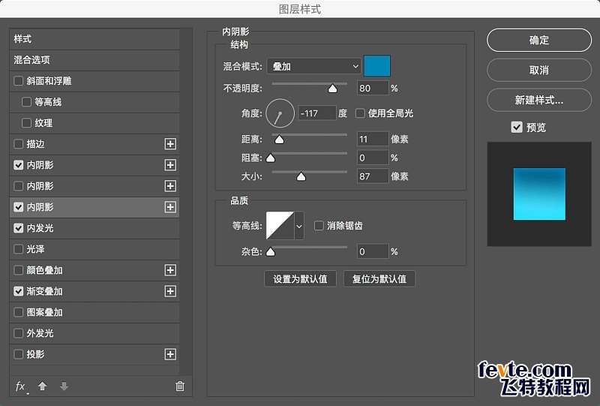The height and width of the screenshot is (406, 600).
Task: Enable the 颜色叠加 checkbox
Action: tap(18, 270)
